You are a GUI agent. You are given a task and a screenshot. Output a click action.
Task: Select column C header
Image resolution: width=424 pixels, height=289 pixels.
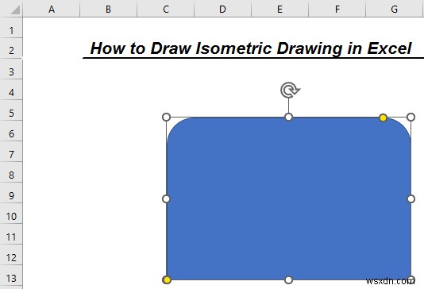point(165,9)
